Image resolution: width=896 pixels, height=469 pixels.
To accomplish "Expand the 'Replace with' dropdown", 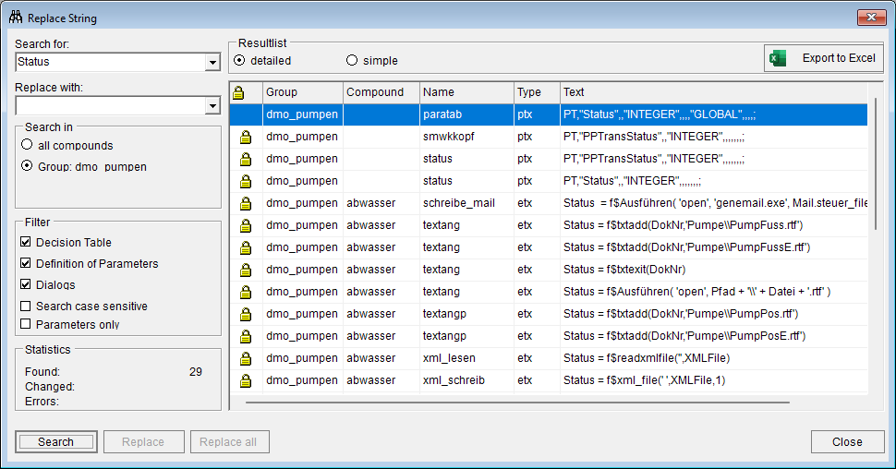I will (x=212, y=107).
